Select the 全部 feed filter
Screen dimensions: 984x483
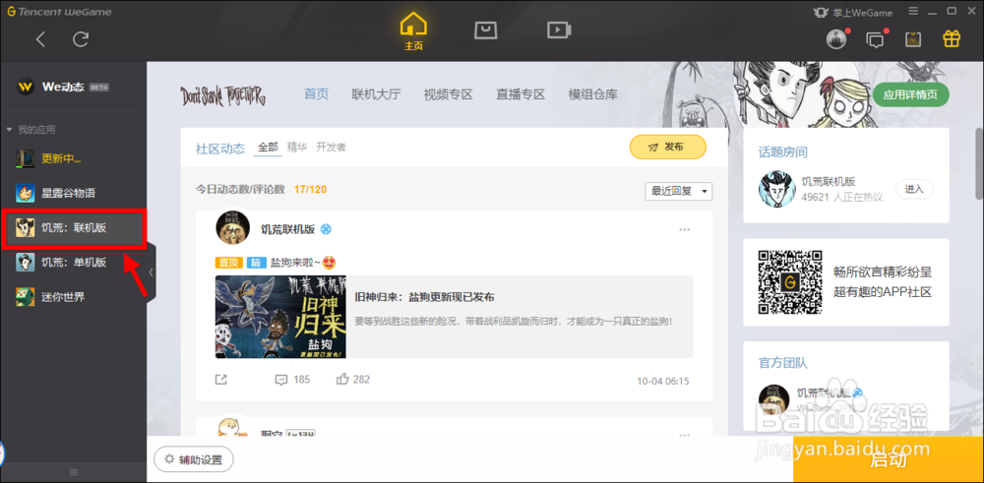coord(268,148)
